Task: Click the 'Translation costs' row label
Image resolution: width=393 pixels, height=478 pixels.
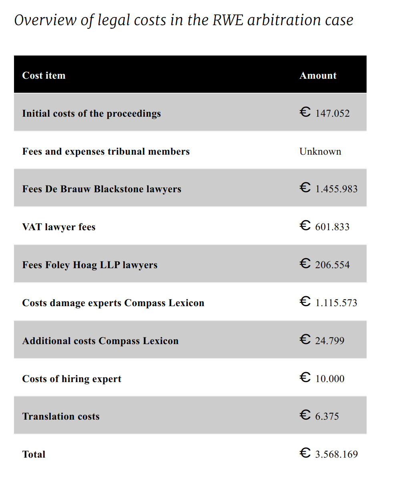Action: click(x=61, y=416)
